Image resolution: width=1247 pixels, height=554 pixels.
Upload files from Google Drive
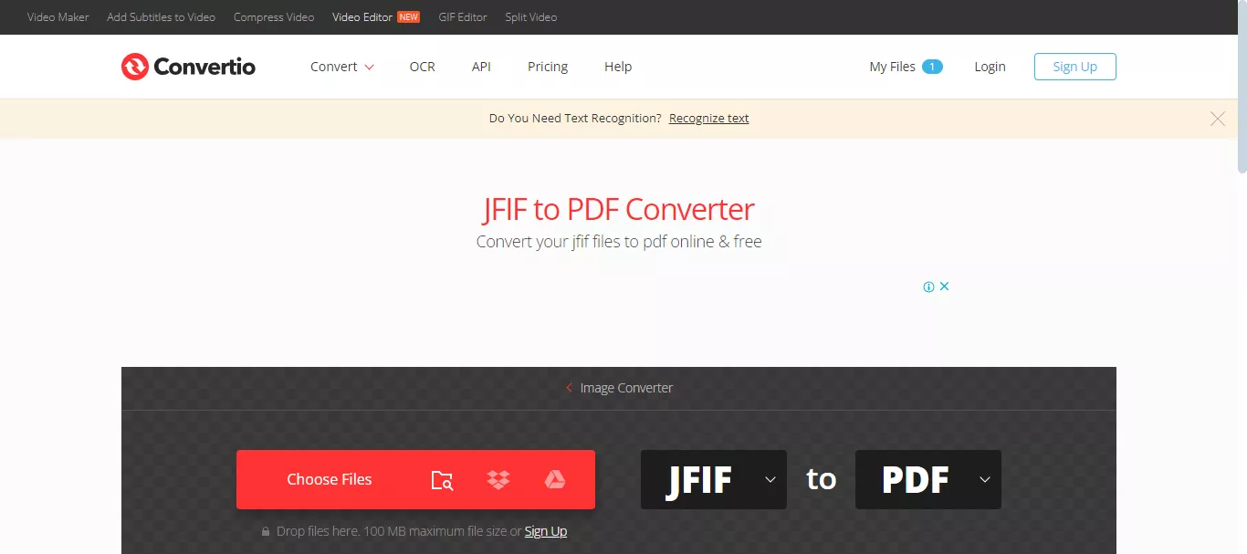click(556, 479)
